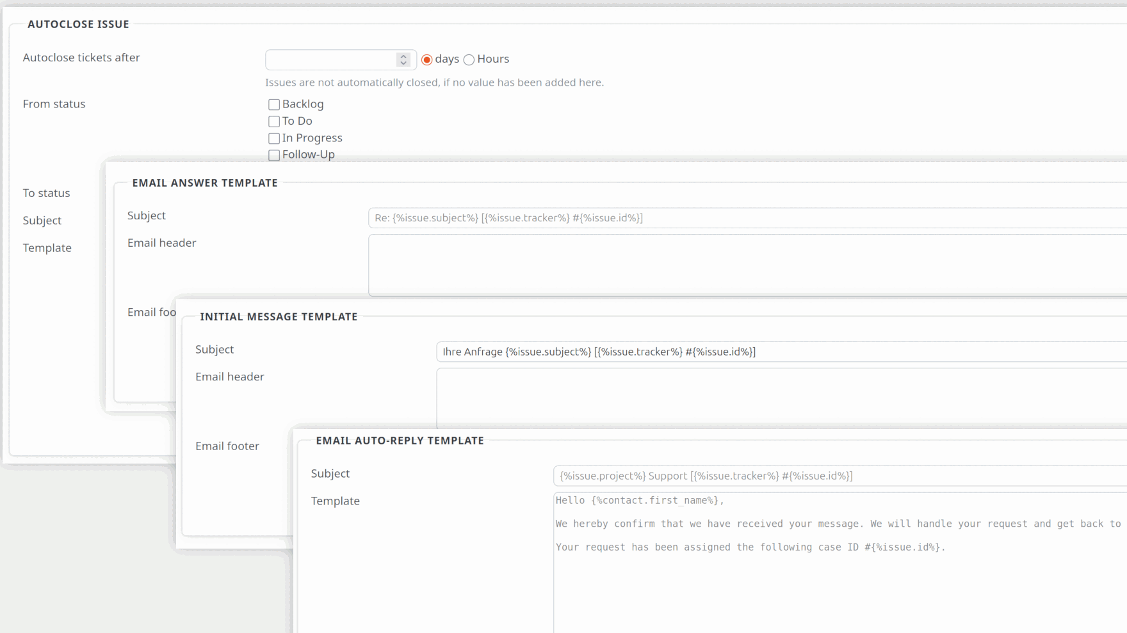Click the EMAIL ANSWER TEMPLATE heading
This screenshot has height=633, width=1127.
(x=205, y=183)
